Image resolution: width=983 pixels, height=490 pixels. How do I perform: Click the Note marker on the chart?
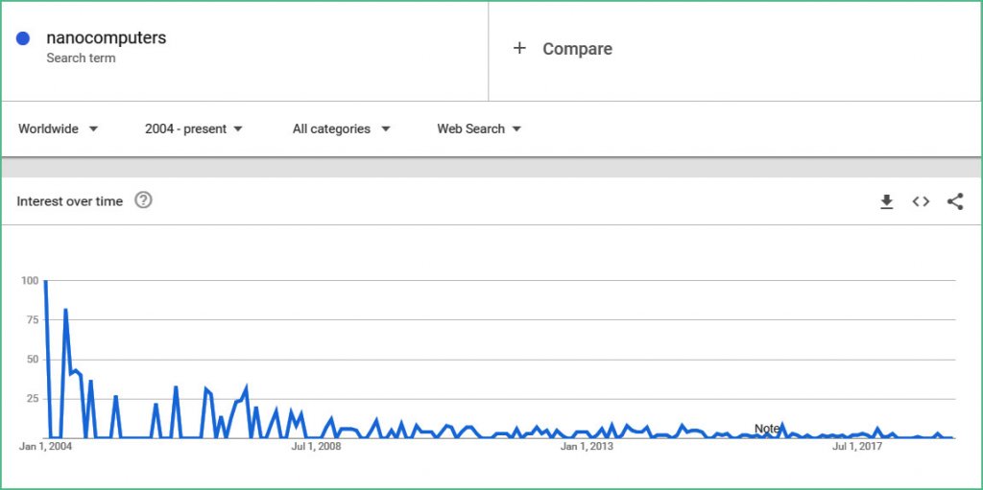coord(767,429)
